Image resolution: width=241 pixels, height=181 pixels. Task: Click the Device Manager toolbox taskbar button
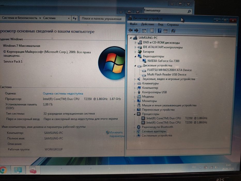pos(33,170)
